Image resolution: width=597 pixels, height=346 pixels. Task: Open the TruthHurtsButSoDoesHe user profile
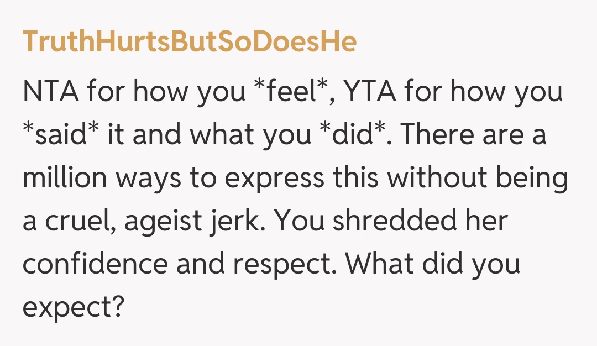(189, 43)
